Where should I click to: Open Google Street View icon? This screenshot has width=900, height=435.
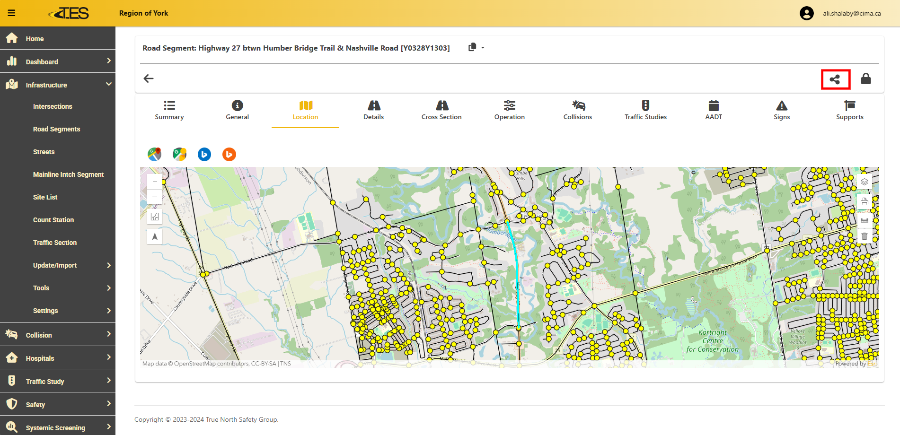179,154
